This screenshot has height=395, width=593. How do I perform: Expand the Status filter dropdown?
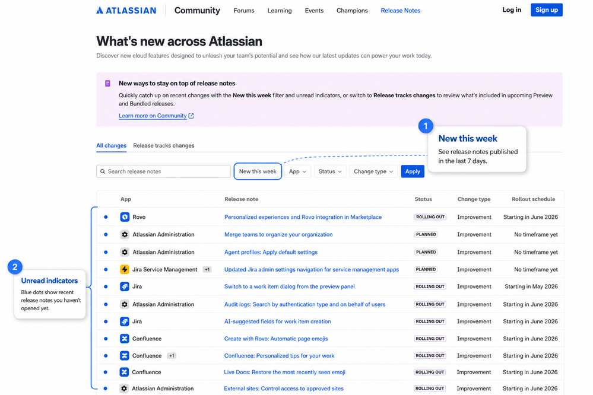click(330, 171)
